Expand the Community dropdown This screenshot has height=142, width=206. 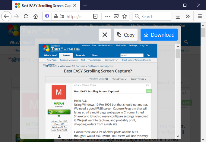(111, 60)
